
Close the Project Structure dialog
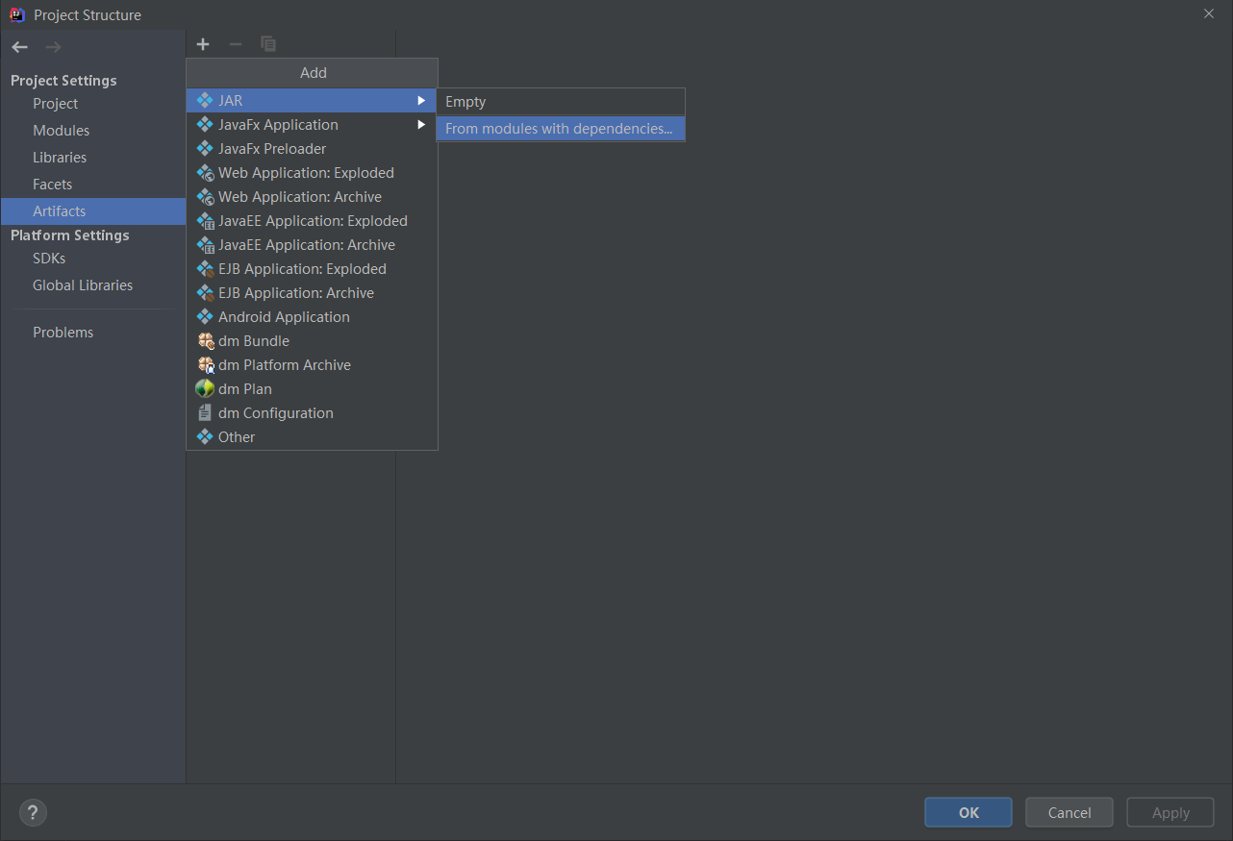click(1208, 13)
